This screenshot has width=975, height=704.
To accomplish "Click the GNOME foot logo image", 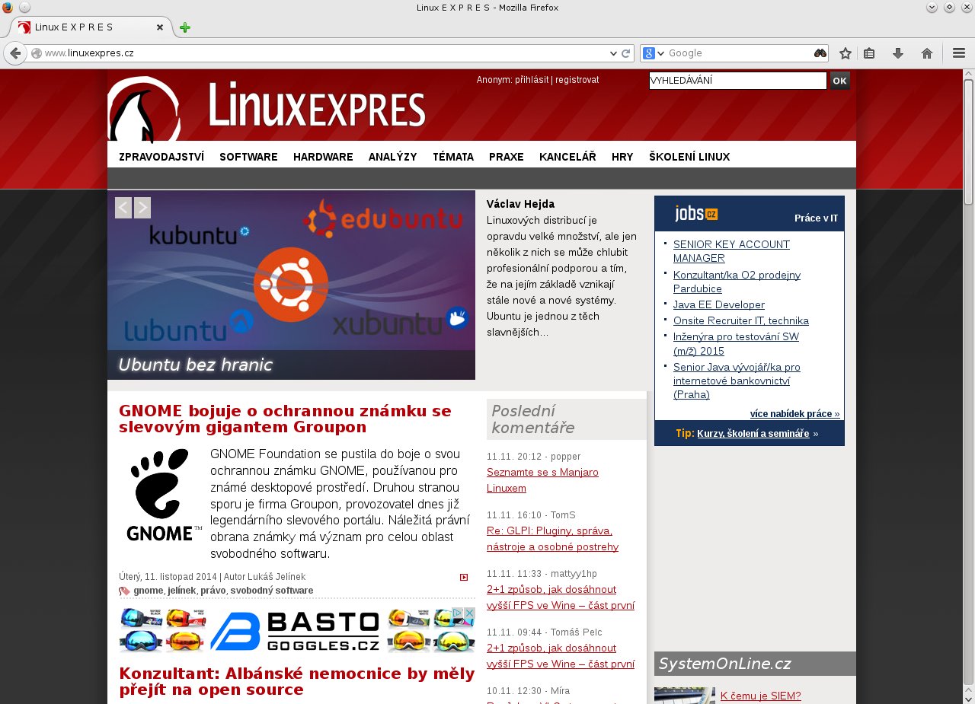I will tap(164, 495).
